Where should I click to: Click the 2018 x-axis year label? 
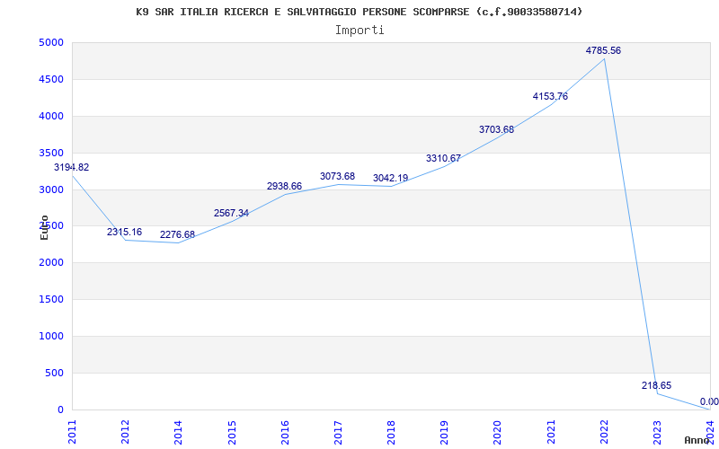tap(391, 432)
